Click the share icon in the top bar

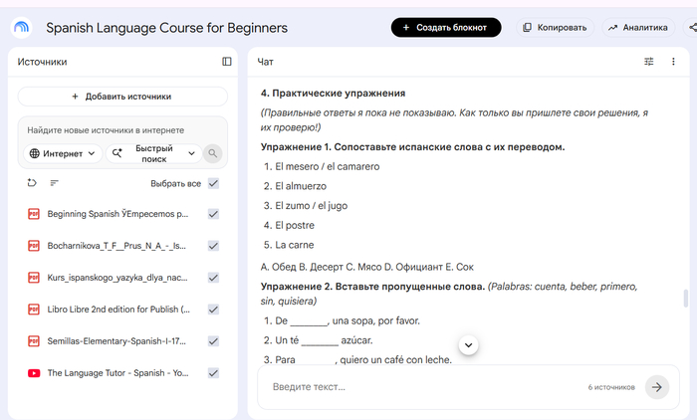click(692, 28)
